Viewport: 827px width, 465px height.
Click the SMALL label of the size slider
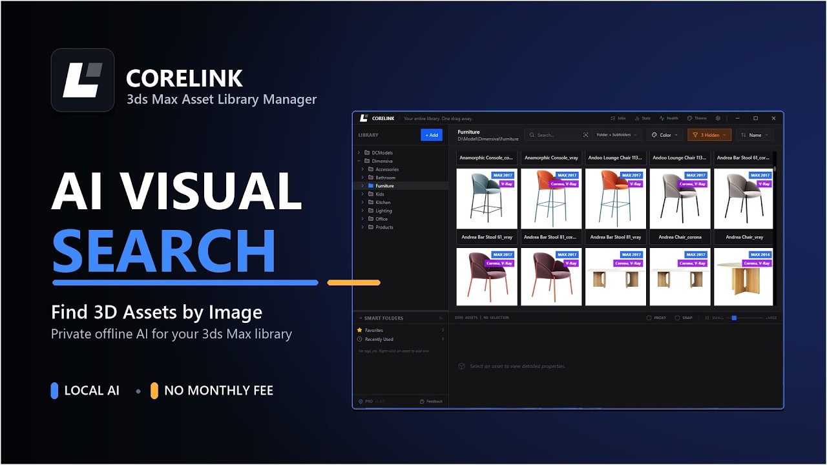pyautogui.click(x=718, y=318)
